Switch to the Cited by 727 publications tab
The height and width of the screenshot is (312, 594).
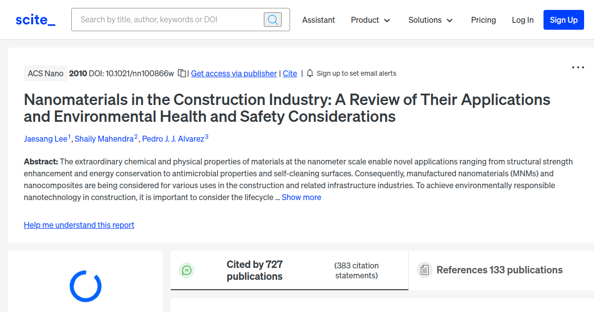point(254,270)
